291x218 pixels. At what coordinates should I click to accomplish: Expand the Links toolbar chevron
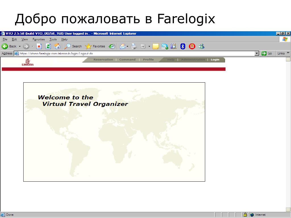pyautogui.click(x=288, y=53)
